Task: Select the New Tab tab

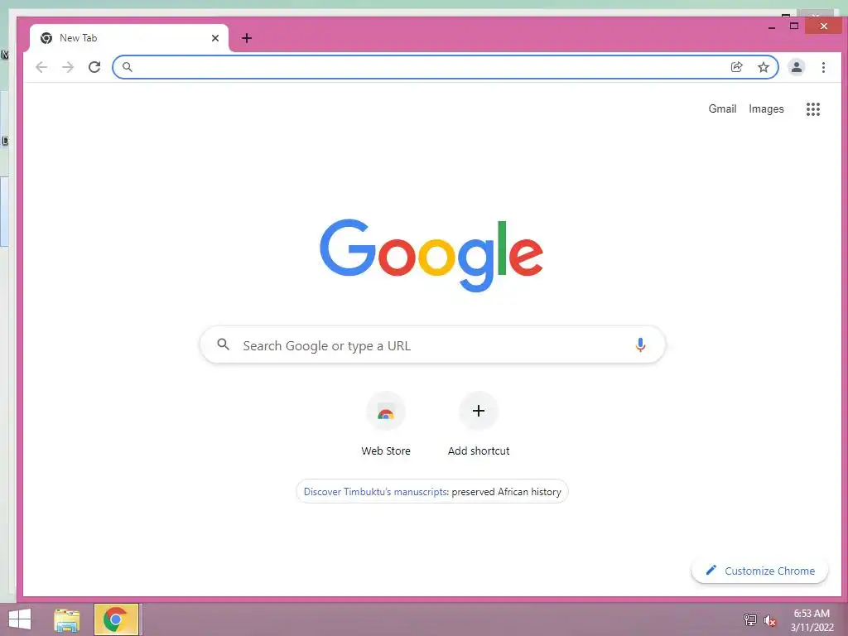Action: [129, 38]
